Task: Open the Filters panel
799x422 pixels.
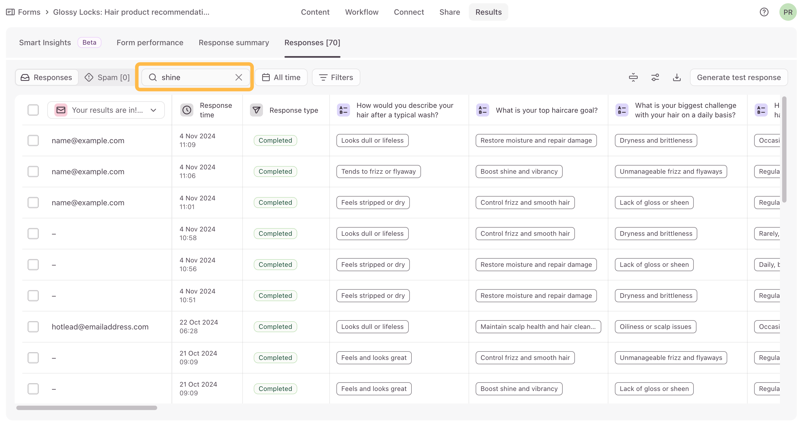Action: [336, 77]
